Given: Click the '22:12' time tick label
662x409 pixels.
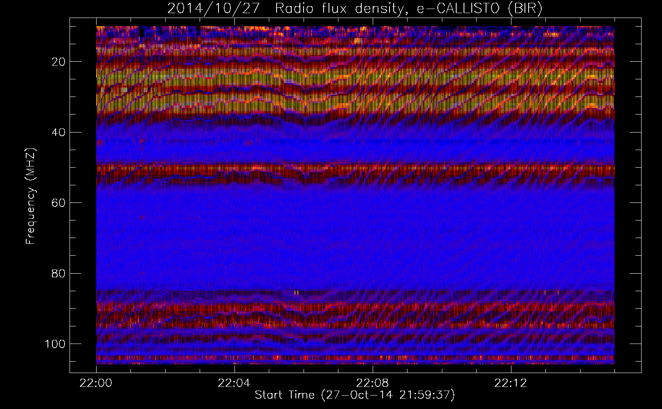Looking at the screenshot, I should tap(511, 383).
